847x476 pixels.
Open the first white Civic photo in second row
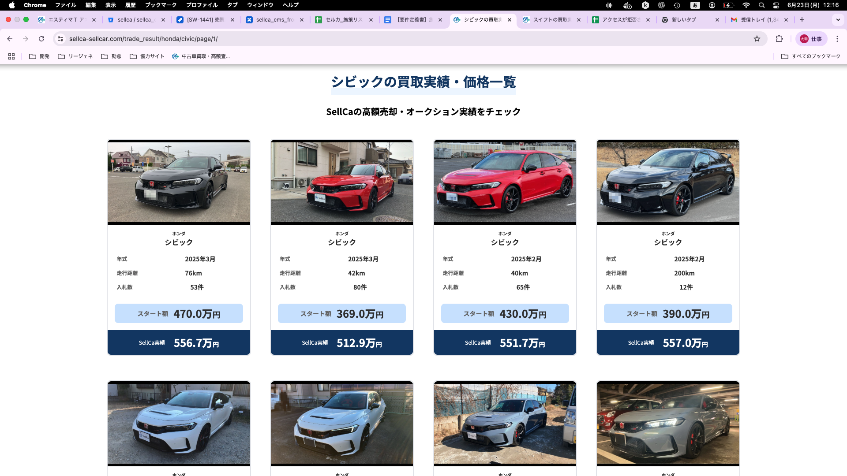179,424
